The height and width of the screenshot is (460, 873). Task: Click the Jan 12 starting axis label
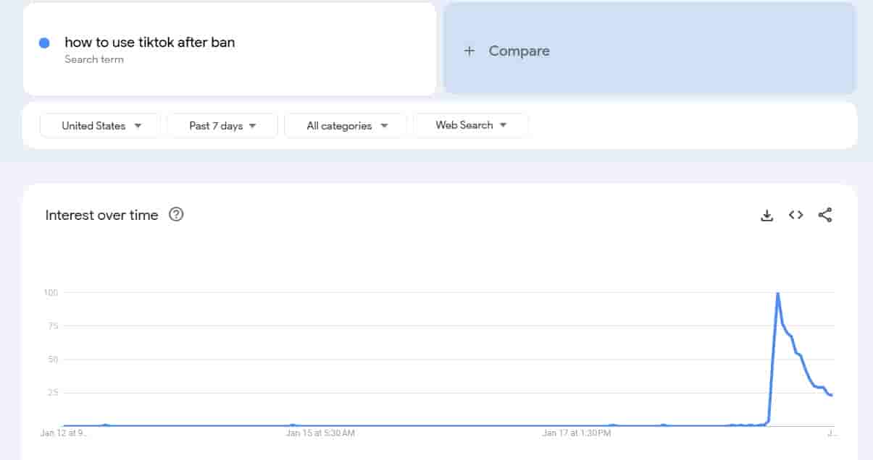tap(64, 433)
